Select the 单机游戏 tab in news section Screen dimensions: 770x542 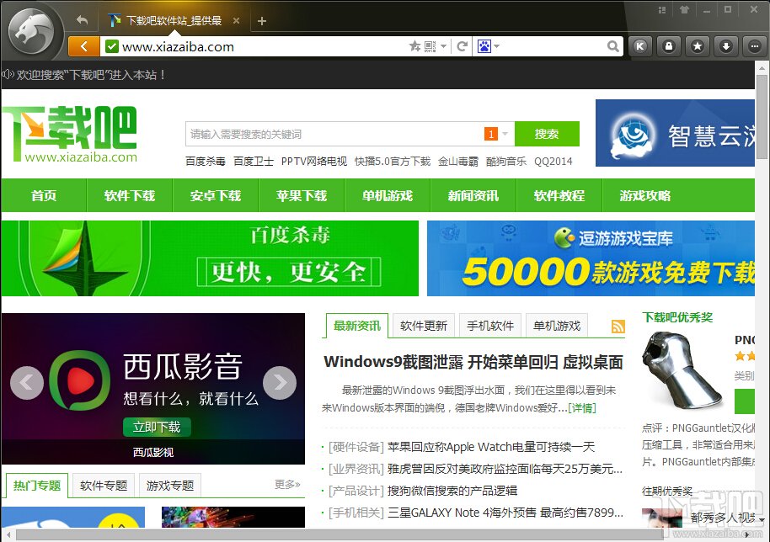pos(557,326)
